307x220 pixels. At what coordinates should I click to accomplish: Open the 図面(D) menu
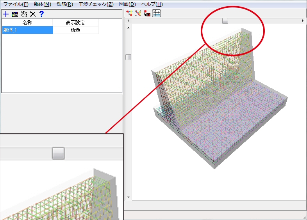point(127,4)
